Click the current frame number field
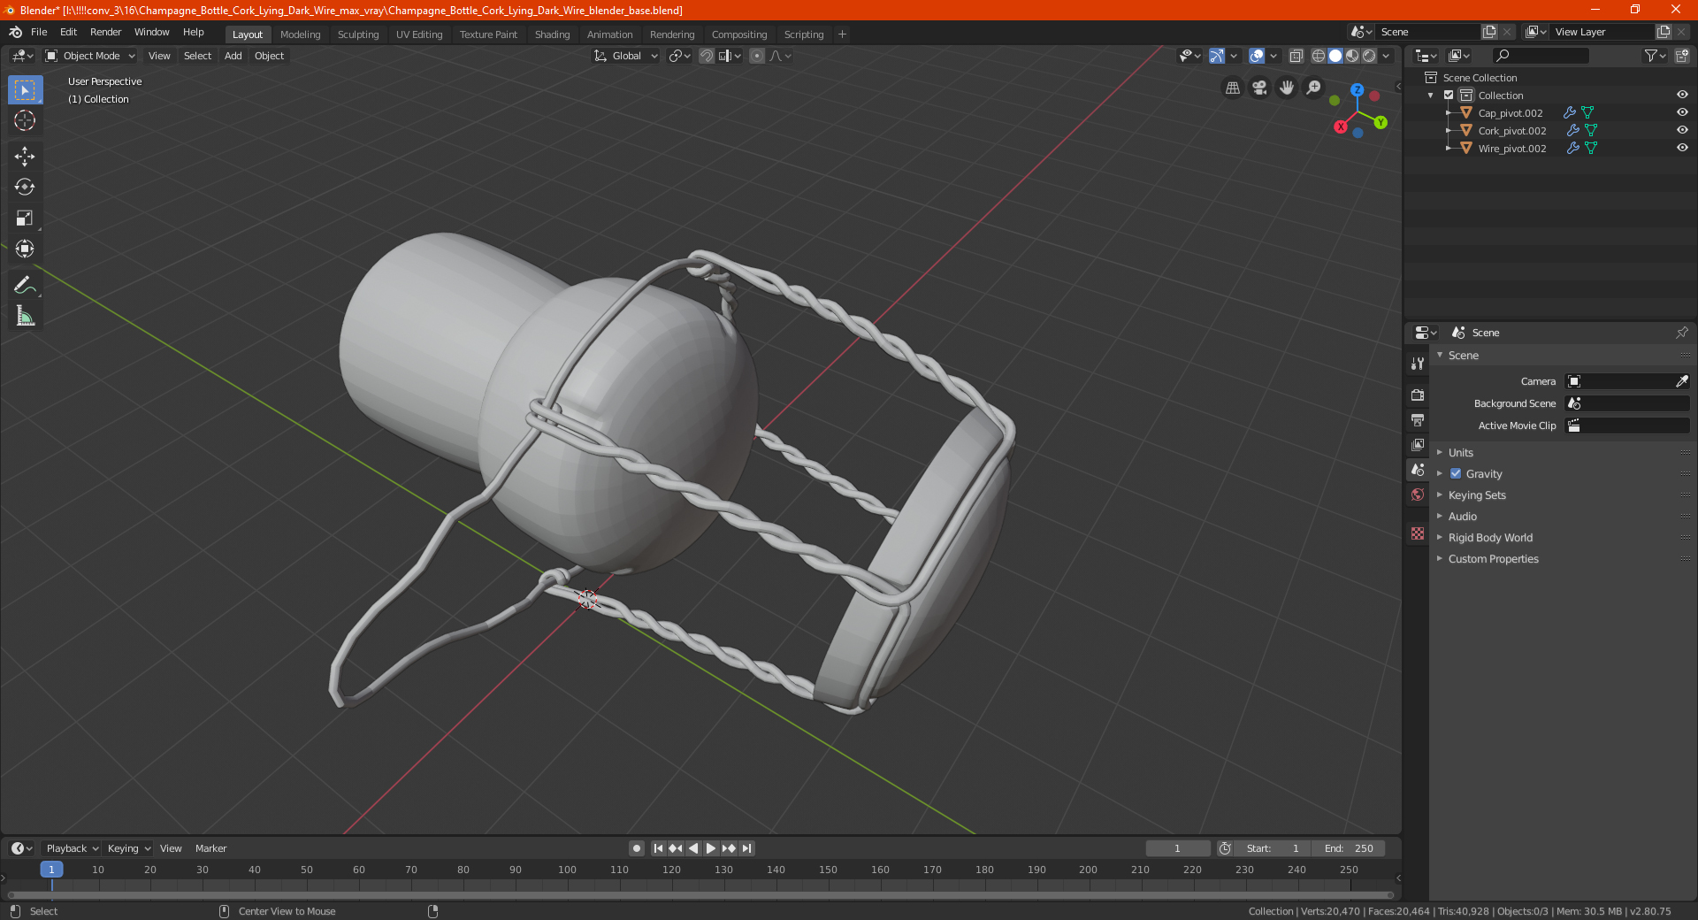The image size is (1698, 920). (x=1177, y=848)
